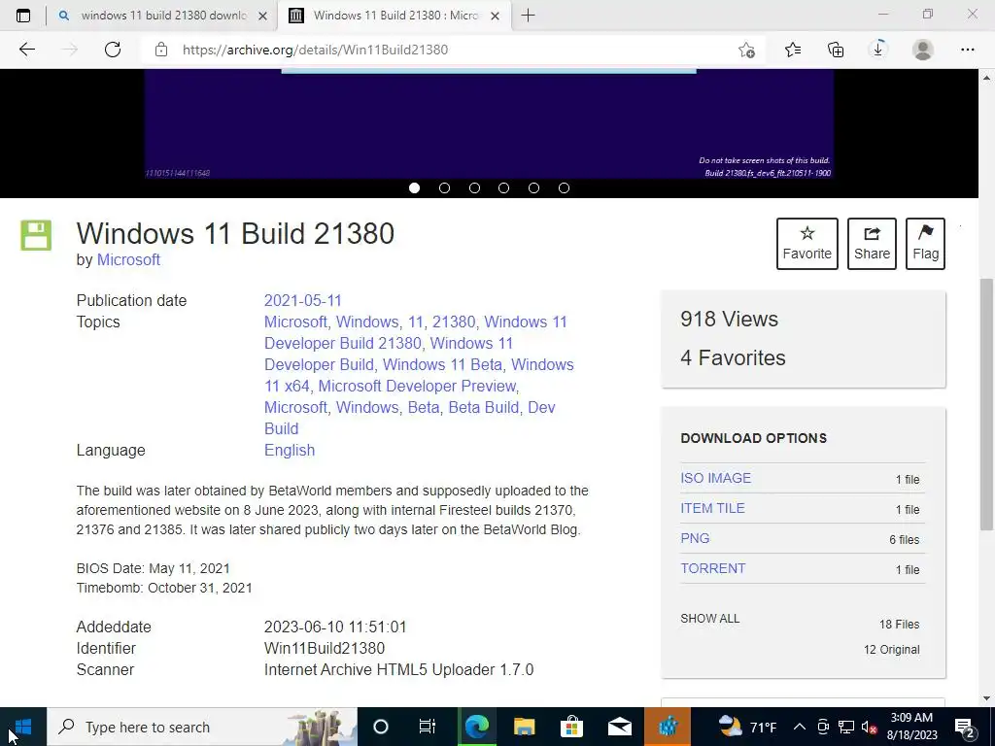
Task: Open the '21380' topic link
Action: [x=453, y=322]
